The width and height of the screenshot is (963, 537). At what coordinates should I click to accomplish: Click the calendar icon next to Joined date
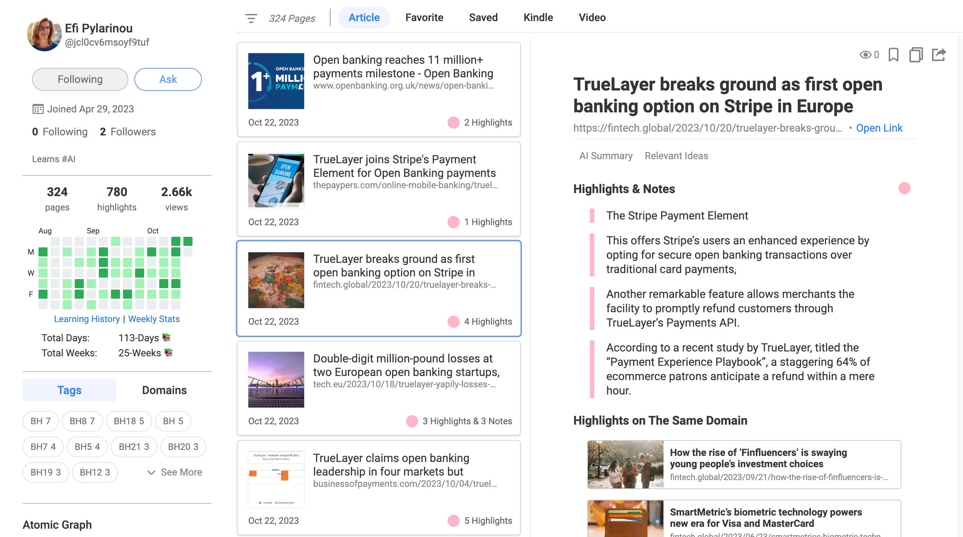38,109
